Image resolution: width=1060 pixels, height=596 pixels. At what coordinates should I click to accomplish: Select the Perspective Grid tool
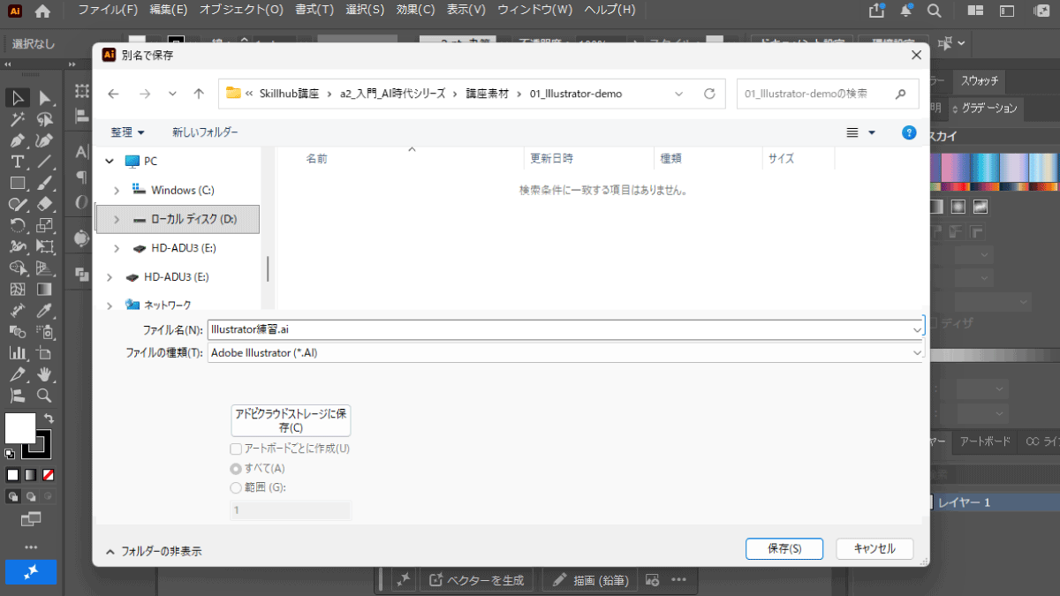pos(45,268)
